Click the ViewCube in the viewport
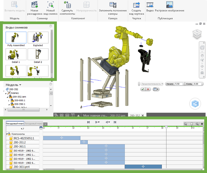 click(x=197, y=34)
